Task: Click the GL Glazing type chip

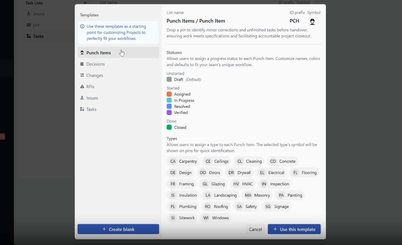Action: pyautogui.click(x=213, y=184)
